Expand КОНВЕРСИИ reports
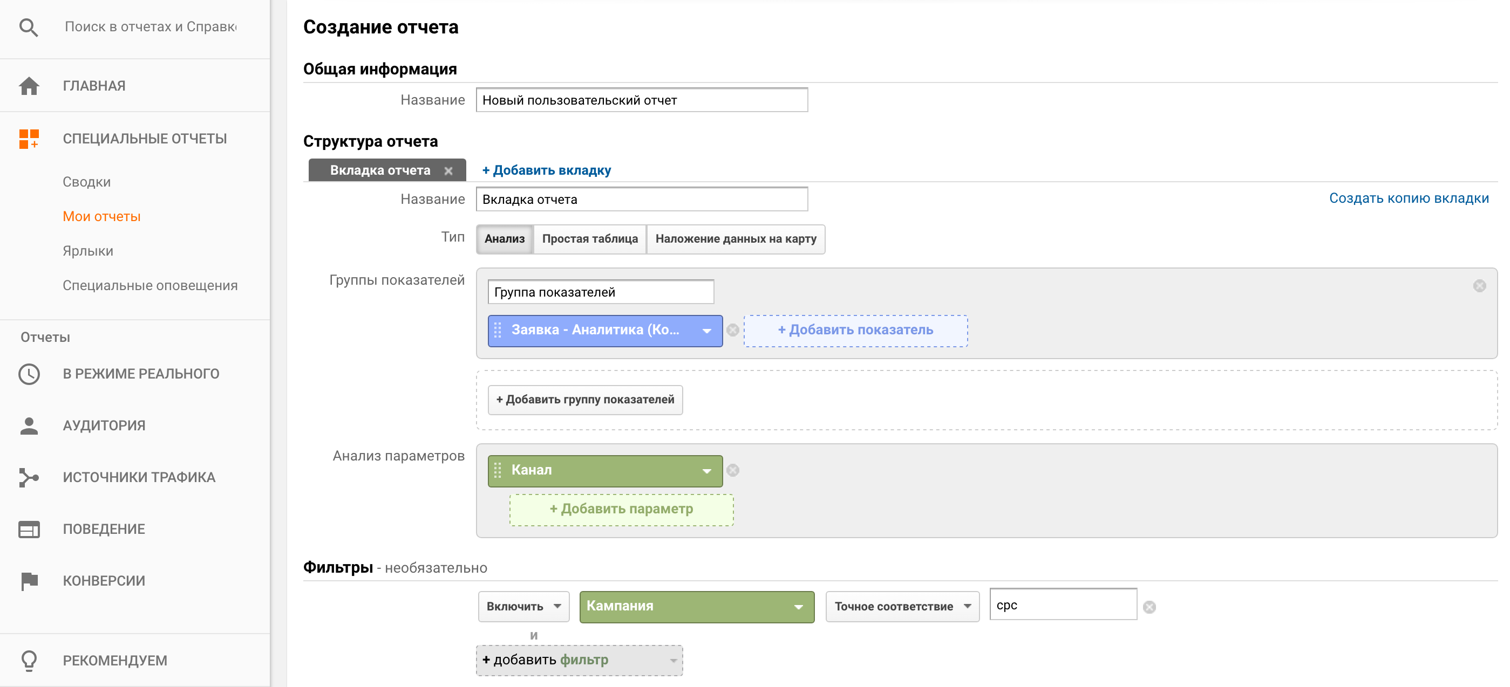Screen dimensions: 1510x687 (104, 581)
